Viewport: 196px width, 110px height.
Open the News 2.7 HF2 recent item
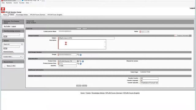[11, 66]
